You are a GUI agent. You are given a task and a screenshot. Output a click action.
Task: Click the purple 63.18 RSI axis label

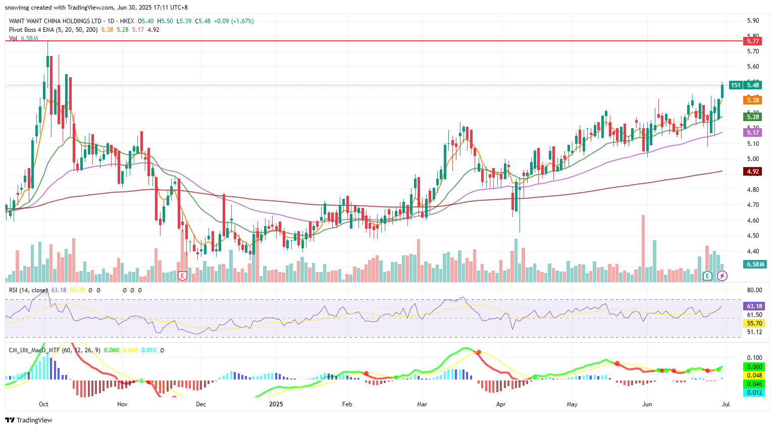(754, 306)
